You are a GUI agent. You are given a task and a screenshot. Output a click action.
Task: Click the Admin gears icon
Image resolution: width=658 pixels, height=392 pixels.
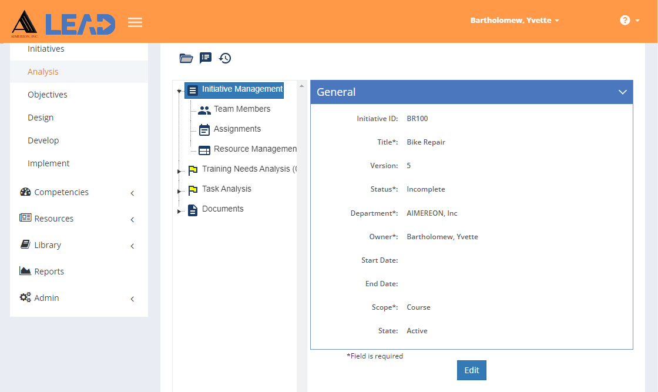click(25, 297)
